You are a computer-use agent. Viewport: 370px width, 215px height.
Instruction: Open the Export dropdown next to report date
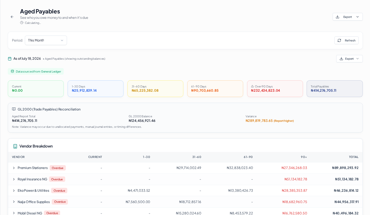coord(349,59)
